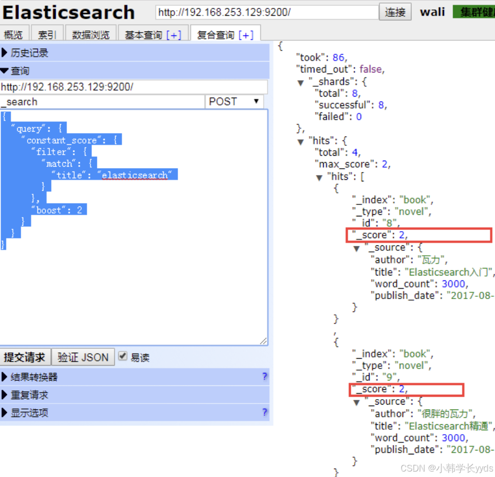Click inside the JSON query body editor

[x=134, y=227]
